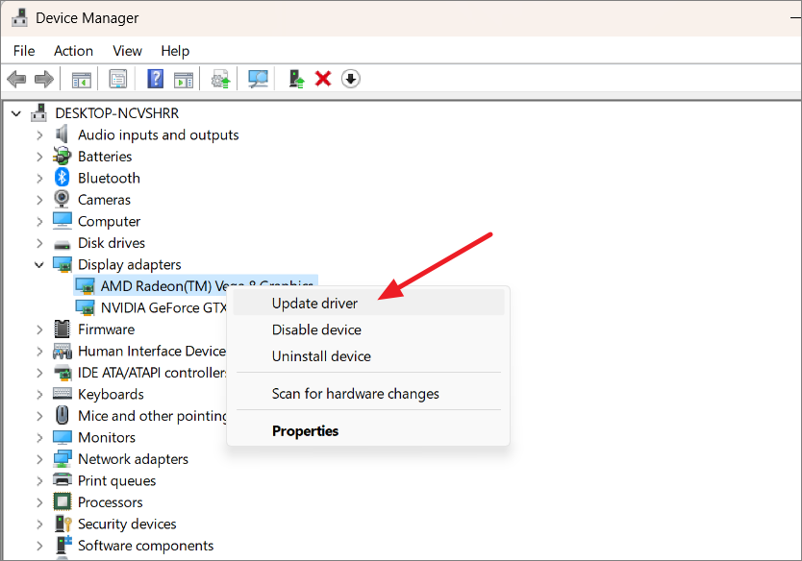Click the Audio inputs speaker icon
Image resolution: width=802 pixels, height=561 pixels.
point(62,134)
